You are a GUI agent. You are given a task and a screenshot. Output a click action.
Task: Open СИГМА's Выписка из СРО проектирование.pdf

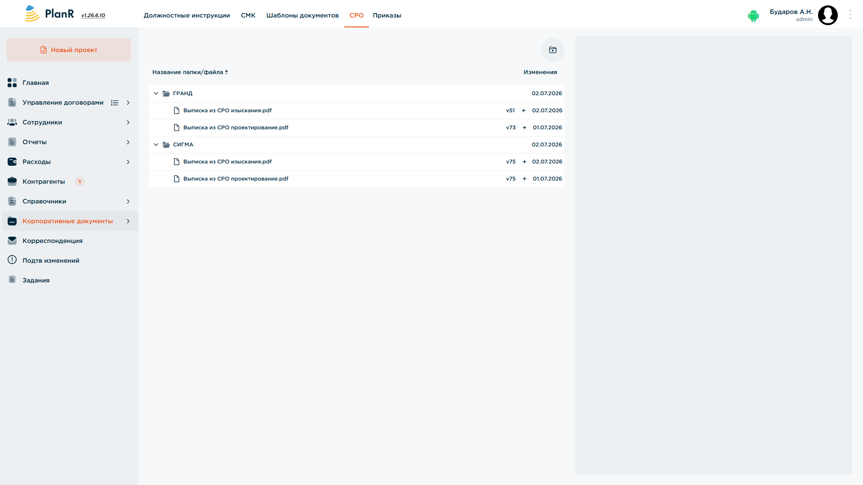236,179
